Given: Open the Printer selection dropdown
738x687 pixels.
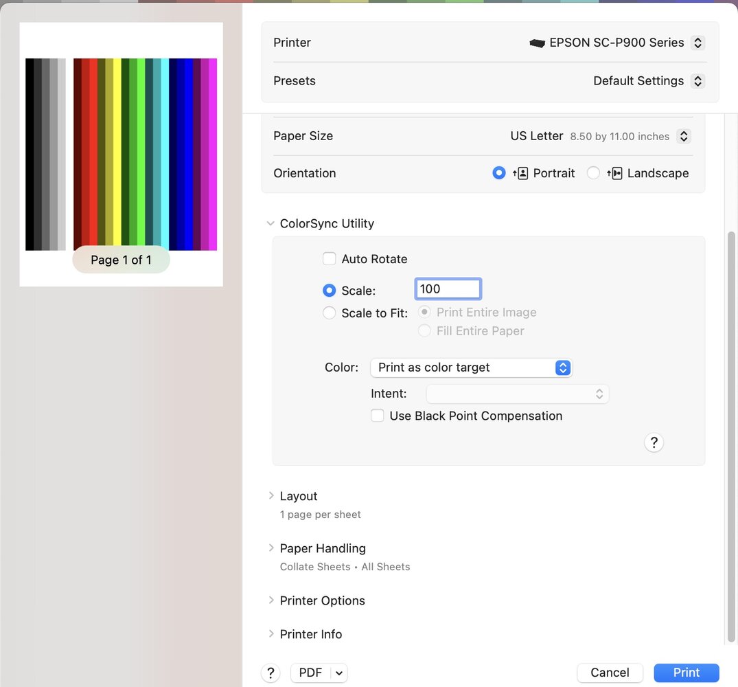Looking at the screenshot, I should click(697, 43).
